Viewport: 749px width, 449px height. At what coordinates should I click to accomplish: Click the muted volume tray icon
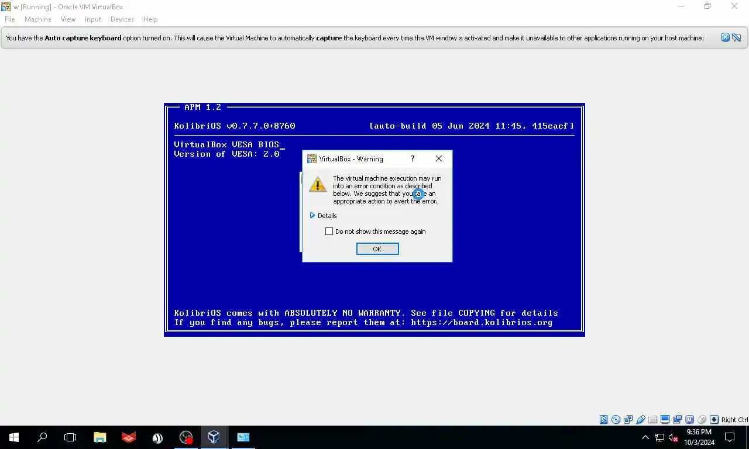click(674, 437)
